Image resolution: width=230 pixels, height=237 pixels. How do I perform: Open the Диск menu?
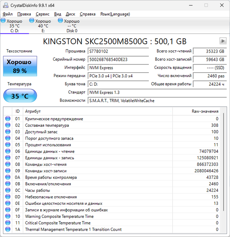(x=71, y=14)
